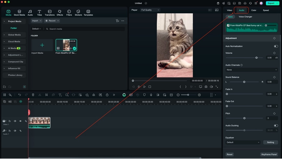Enable Audio Ducking

[276, 125]
